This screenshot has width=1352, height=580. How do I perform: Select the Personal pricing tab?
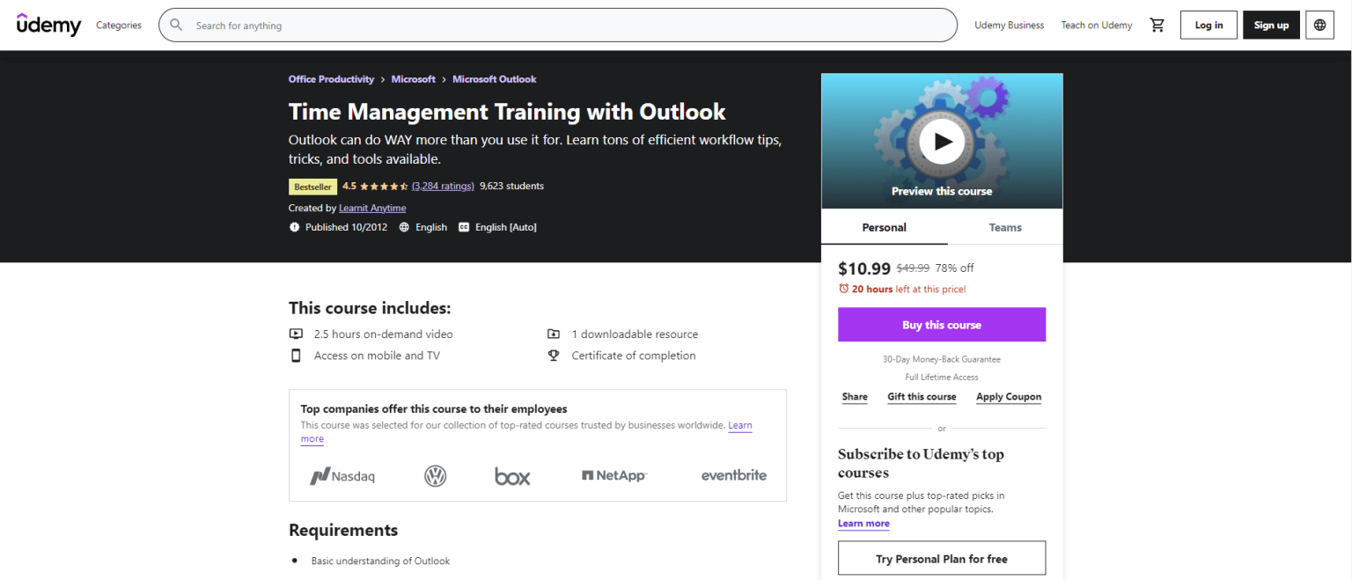884,227
